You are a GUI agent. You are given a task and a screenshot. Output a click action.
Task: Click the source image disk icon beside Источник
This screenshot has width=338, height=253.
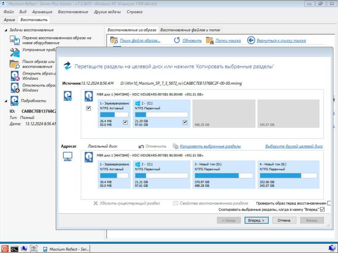[68, 96]
